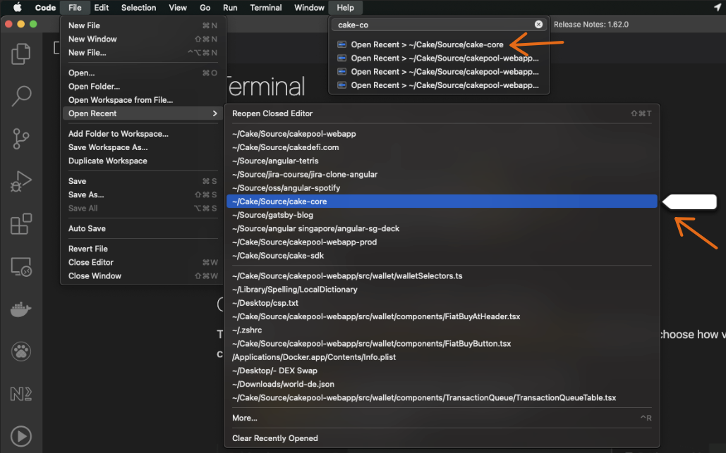Open the Extensions view
This screenshot has height=453, width=726.
click(x=21, y=224)
